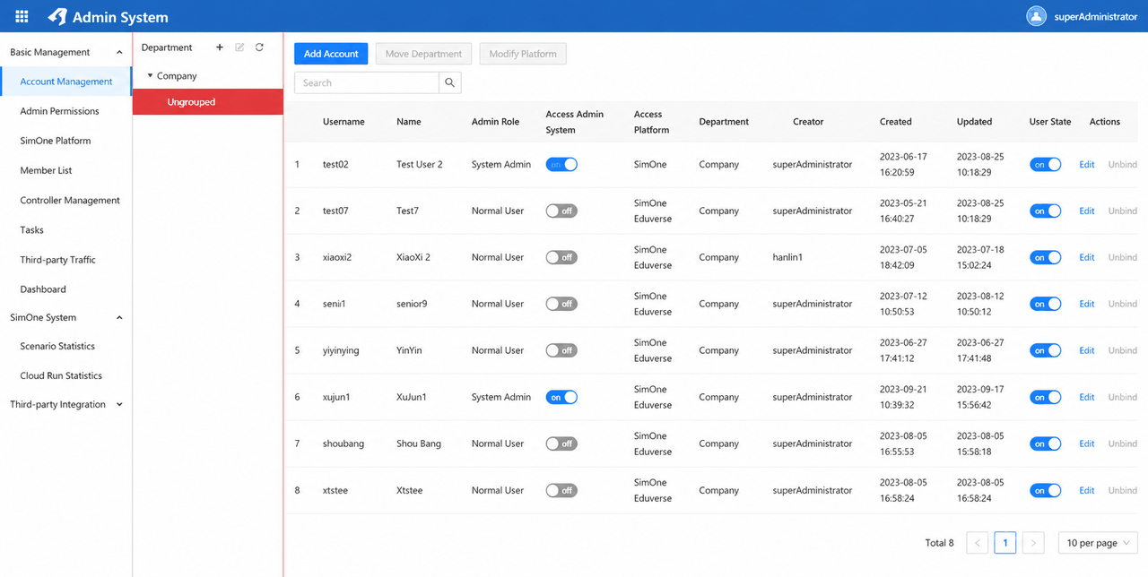The width and height of the screenshot is (1148, 577).
Task: Toggle Access Admin System for yiyinying
Action: point(561,350)
